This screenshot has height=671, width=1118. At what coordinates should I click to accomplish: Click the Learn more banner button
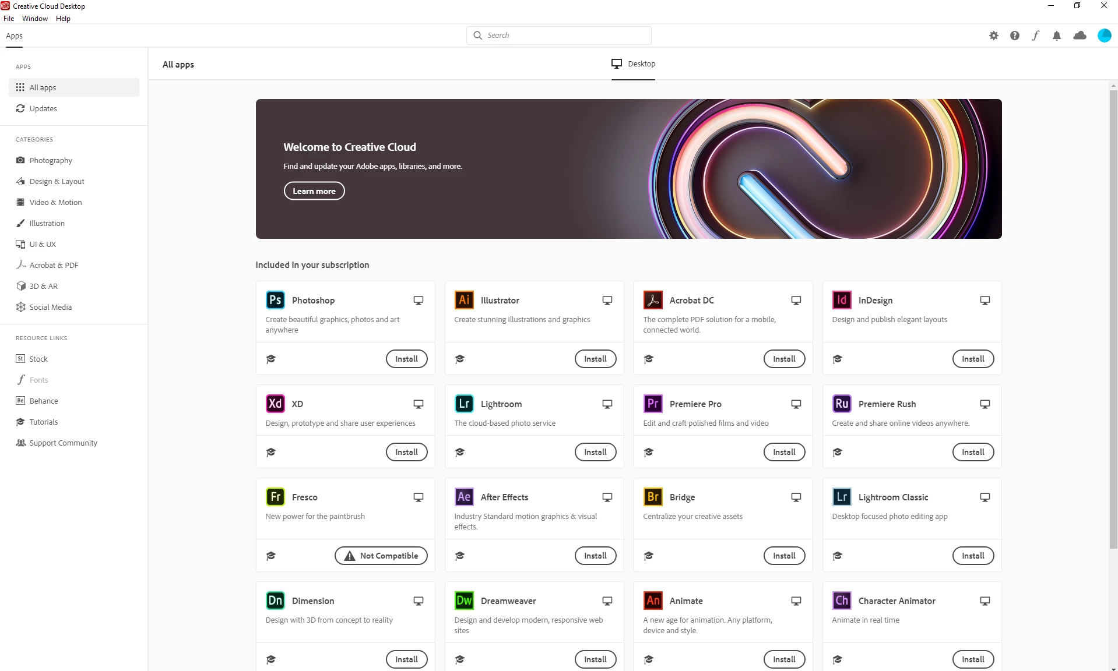tap(314, 191)
